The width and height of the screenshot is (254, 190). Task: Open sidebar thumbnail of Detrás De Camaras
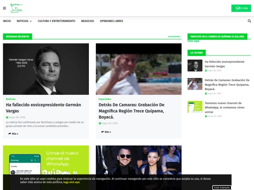(x=195, y=84)
